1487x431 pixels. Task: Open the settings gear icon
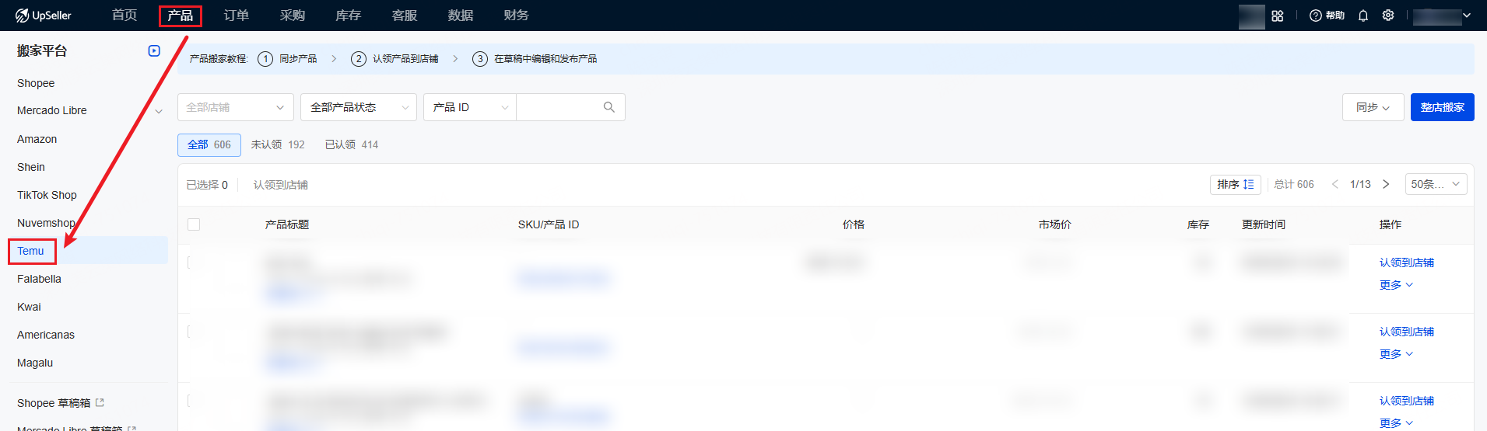point(1388,16)
